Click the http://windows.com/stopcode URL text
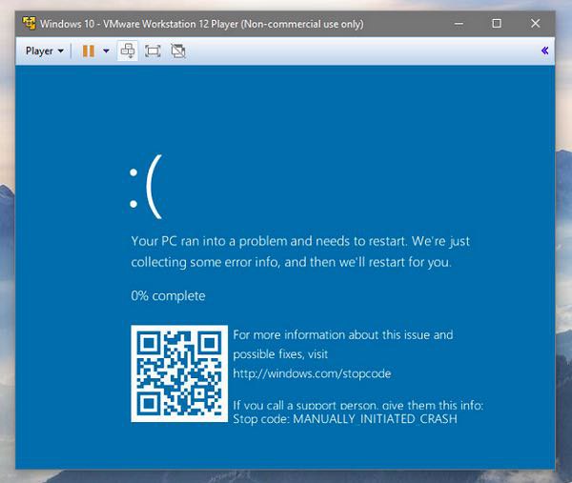 point(312,373)
